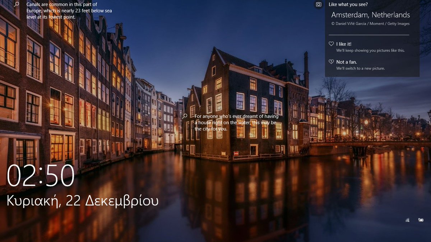Viewport: 431px width, 242px height.
Task: Select the heart icon next to 'I like it!'
Action: (x=331, y=43)
